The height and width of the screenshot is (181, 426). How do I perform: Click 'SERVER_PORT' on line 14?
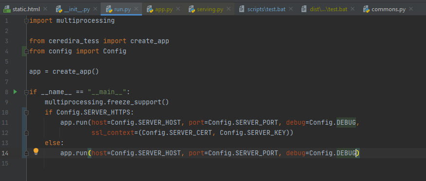(x=257, y=153)
